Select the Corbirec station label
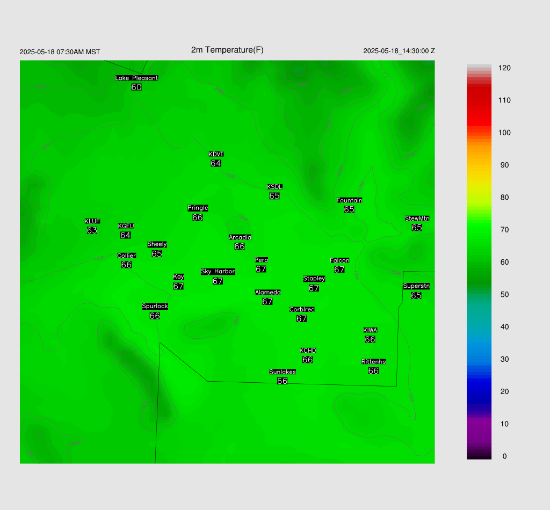550x510 pixels. pos(302,310)
